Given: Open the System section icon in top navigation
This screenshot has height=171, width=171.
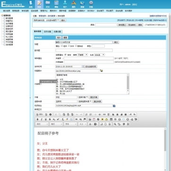Looking at the screenshot, I should tap(31, 4).
